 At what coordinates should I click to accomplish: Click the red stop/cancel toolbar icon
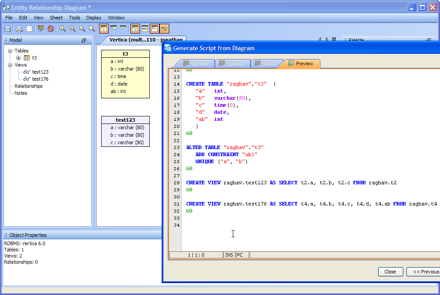pyautogui.click(x=51, y=29)
